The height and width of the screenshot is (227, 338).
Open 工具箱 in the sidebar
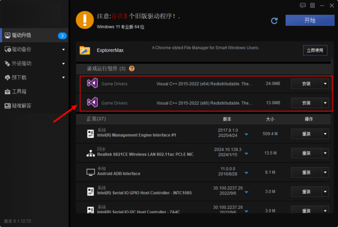click(x=34, y=92)
